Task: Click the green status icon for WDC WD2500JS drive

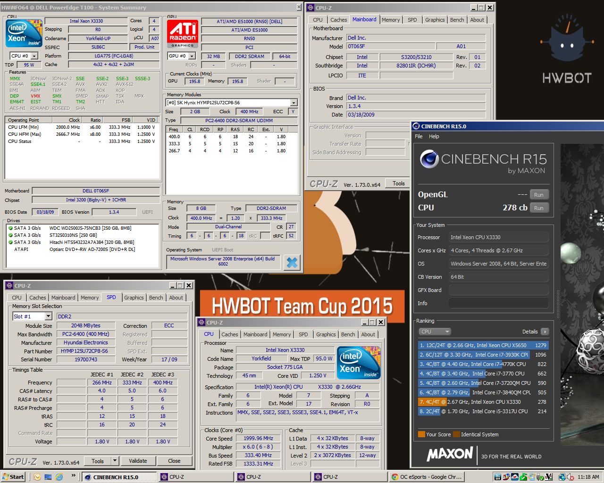Action: click(10, 228)
